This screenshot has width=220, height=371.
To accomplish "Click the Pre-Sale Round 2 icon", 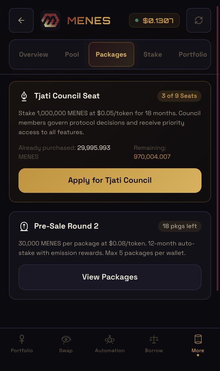I will (24, 226).
